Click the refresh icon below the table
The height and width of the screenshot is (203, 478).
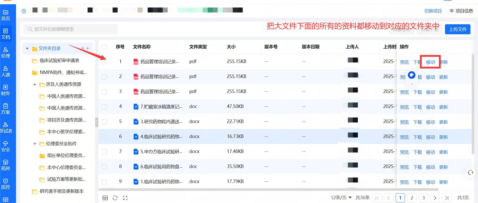click(115, 198)
